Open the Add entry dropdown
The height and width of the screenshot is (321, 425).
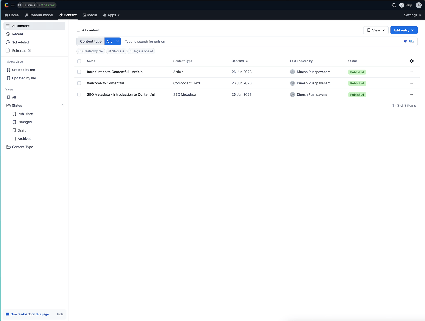pos(404,30)
